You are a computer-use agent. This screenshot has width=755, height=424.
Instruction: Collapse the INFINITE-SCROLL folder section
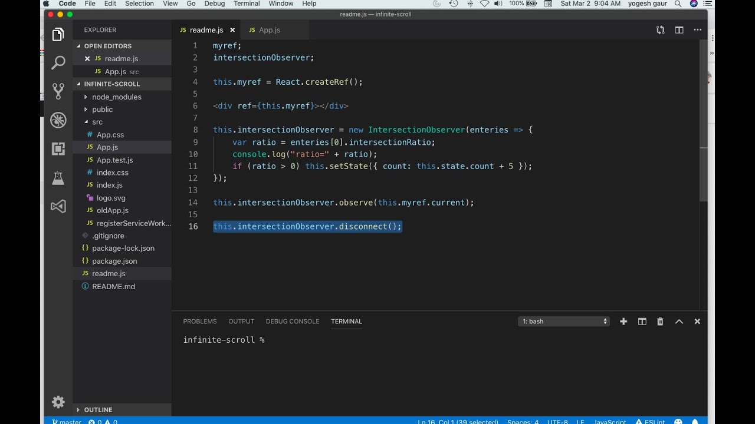tap(122, 84)
